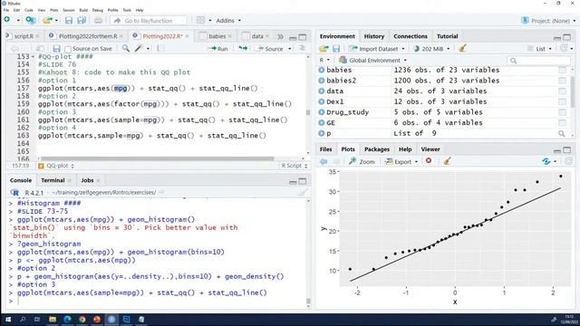This screenshot has width=580, height=326.
Task: Switch to the History tab
Action: [x=374, y=36]
